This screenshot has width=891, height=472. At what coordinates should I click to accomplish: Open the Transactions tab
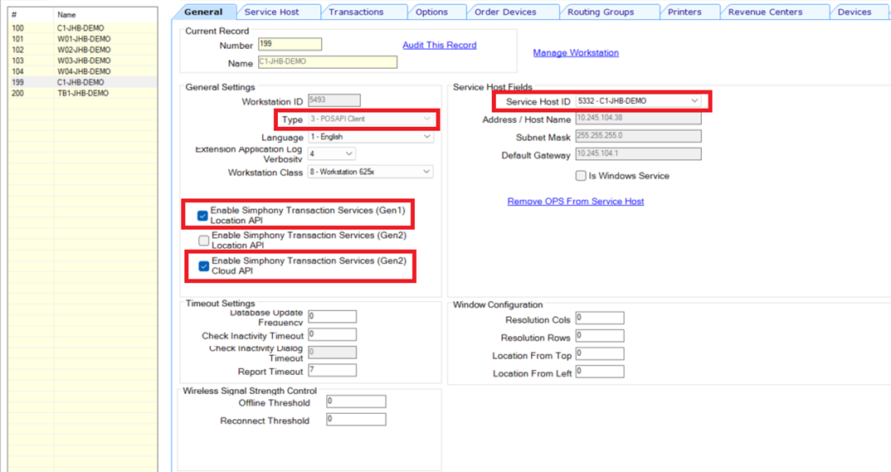(356, 12)
